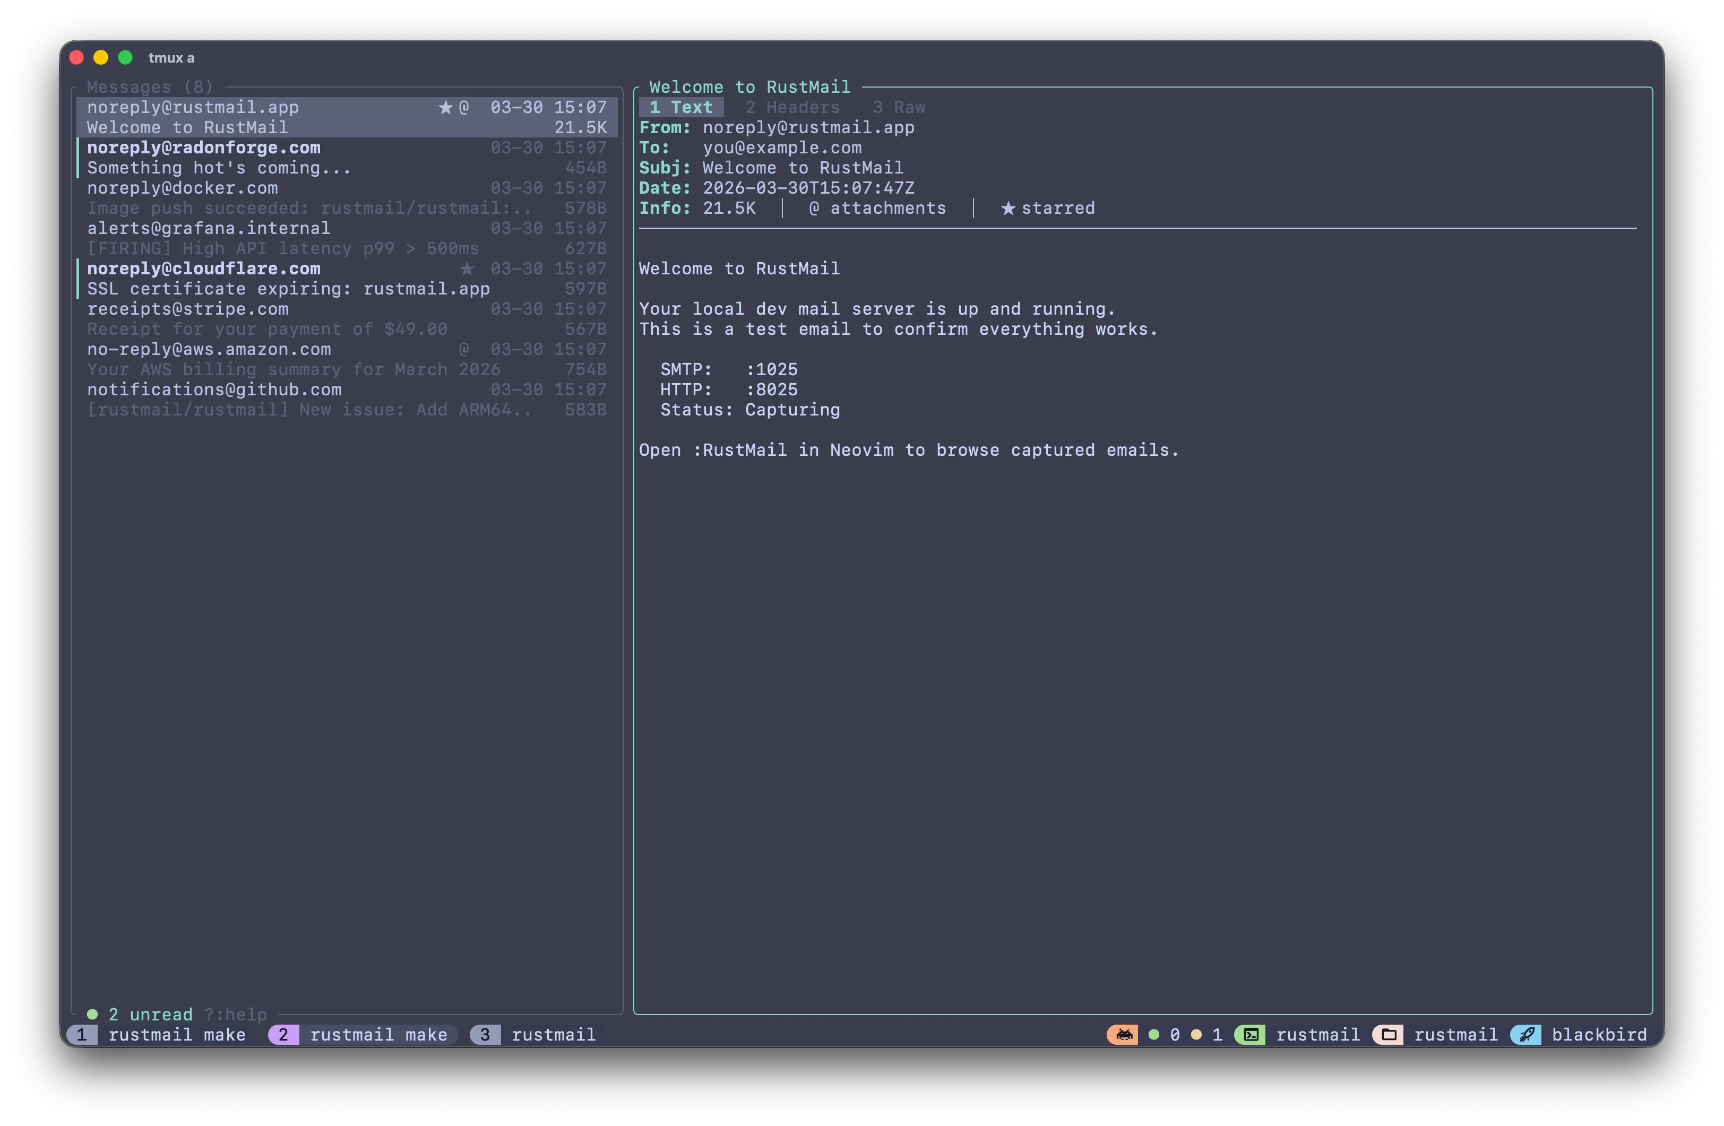Click the size '754B' on AWS billing row

tap(585, 369)
